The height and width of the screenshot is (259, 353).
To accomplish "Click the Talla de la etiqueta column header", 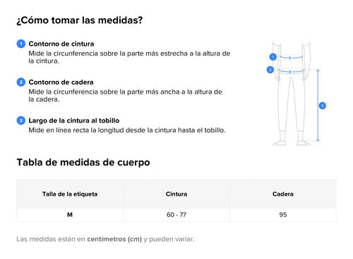I will [x=70, y=194].
